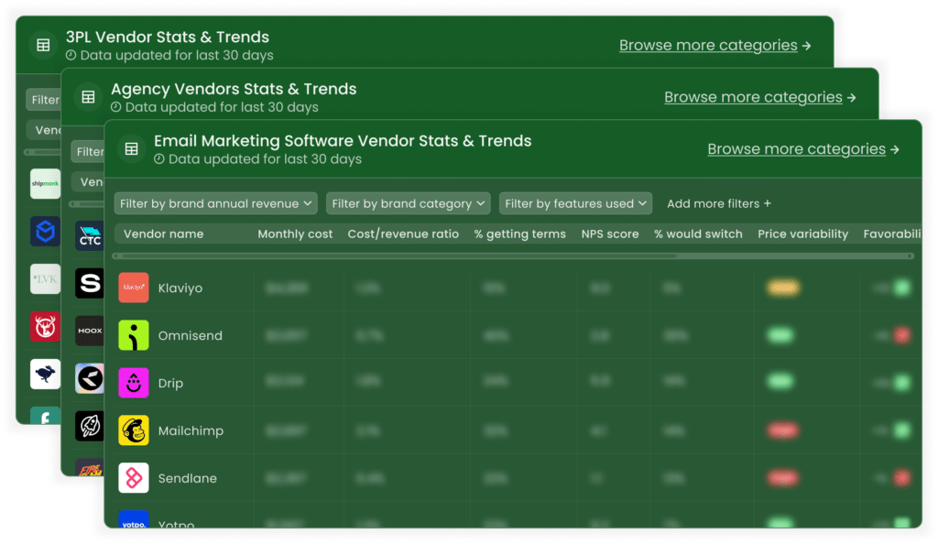Click table icon beside 3PL Vendor title
The width and height of the screenshot is (938, 544).
43,45
